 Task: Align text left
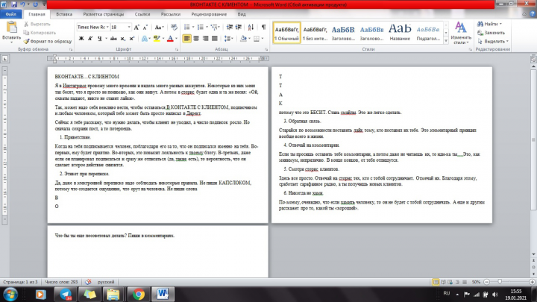point(187,38)
